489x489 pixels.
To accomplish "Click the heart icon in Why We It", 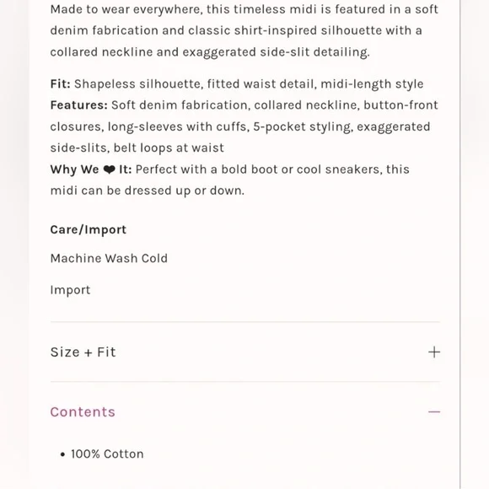I will (109, 169).
